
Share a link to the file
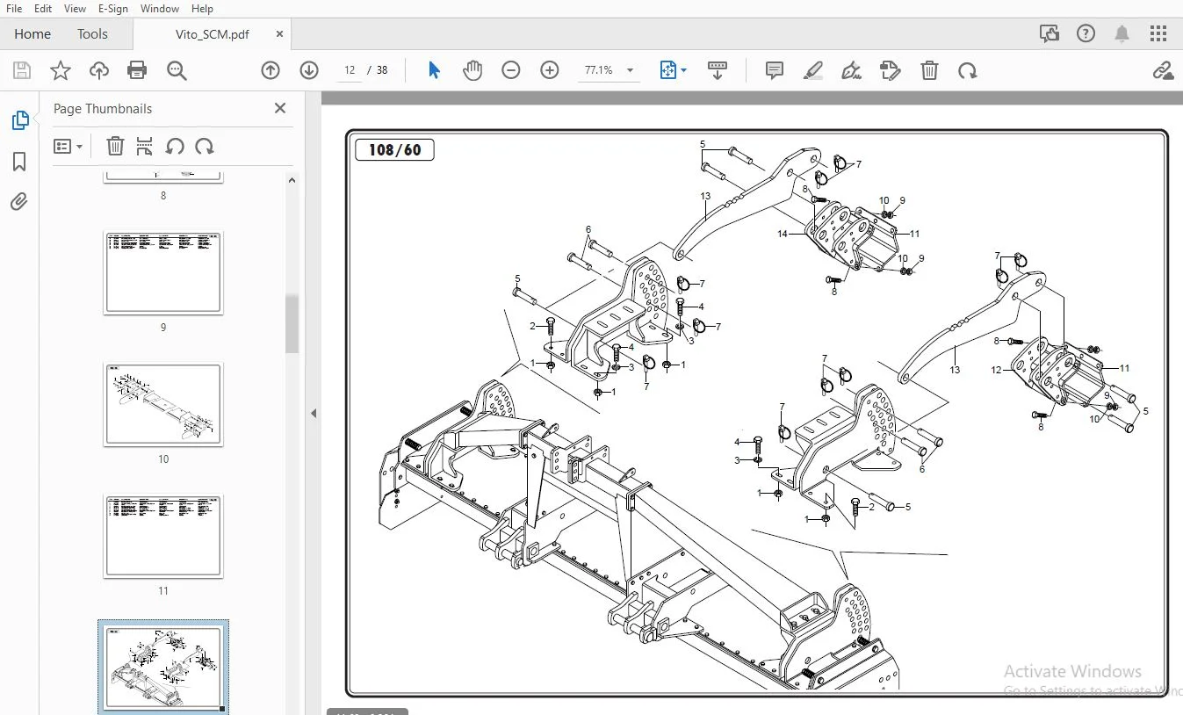click(1163, 70)
